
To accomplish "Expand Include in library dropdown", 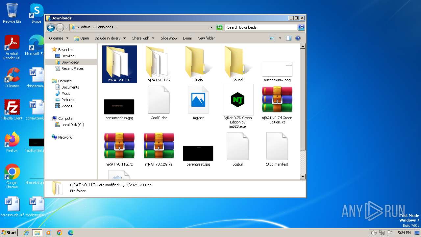I will click(110, 38).
